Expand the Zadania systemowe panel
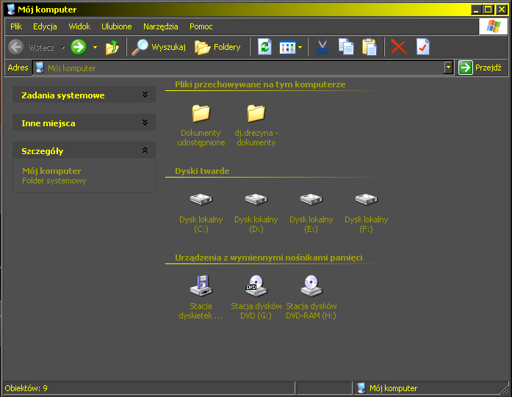The image size is (512, 397). (x=145, y=95)
